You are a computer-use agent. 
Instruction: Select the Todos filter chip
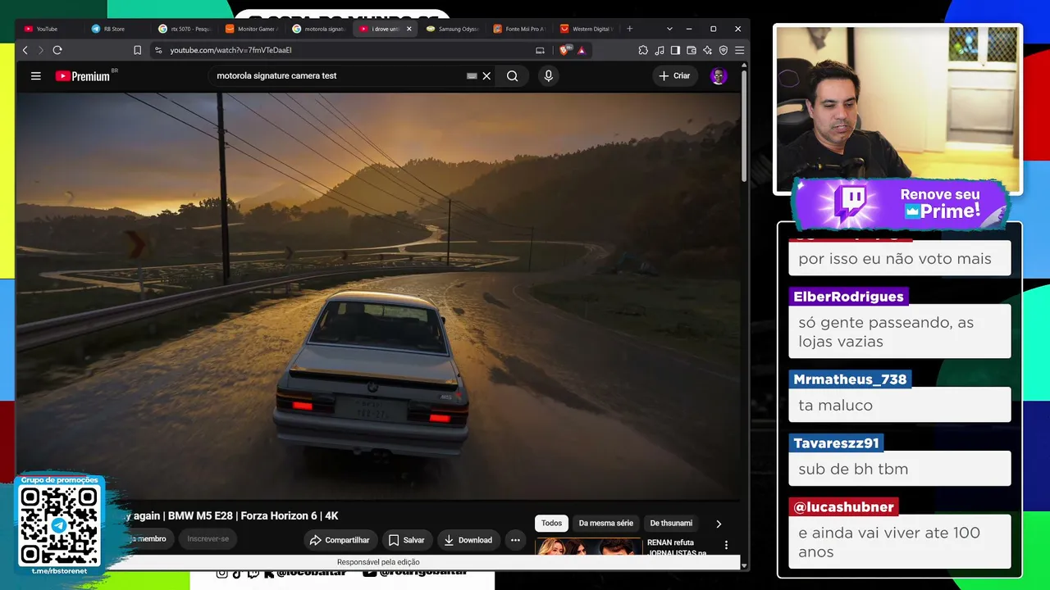[x=551, y=523]
